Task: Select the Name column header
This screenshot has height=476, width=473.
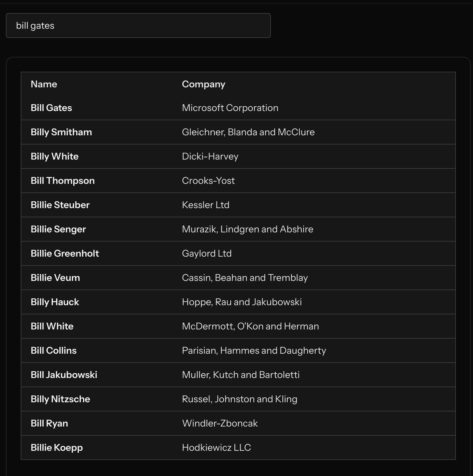Action: point(44,84)
